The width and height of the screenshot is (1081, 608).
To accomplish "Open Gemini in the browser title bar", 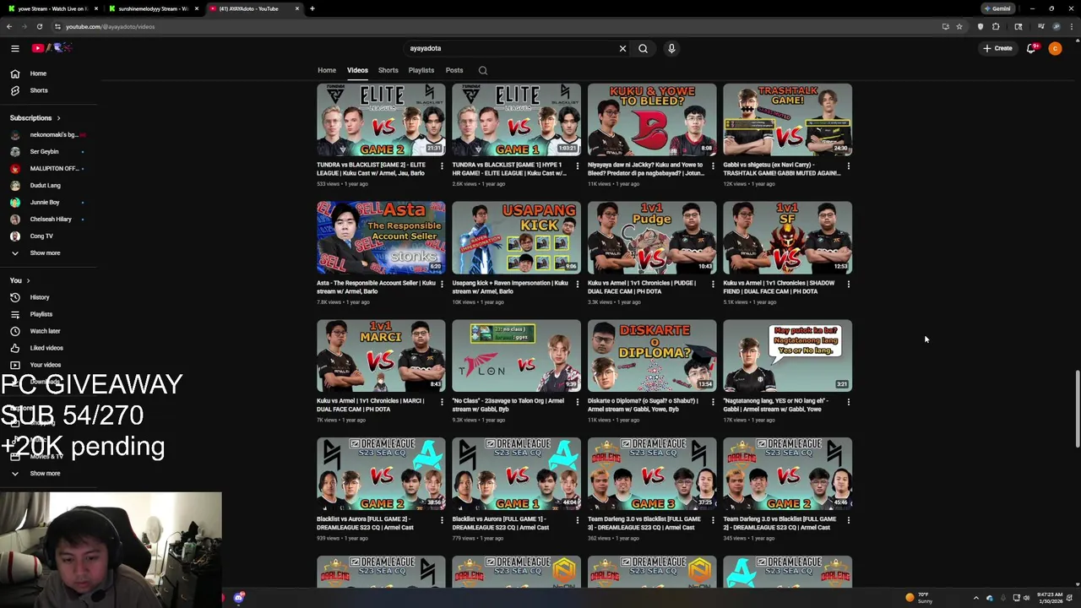I will coord(997,8).
